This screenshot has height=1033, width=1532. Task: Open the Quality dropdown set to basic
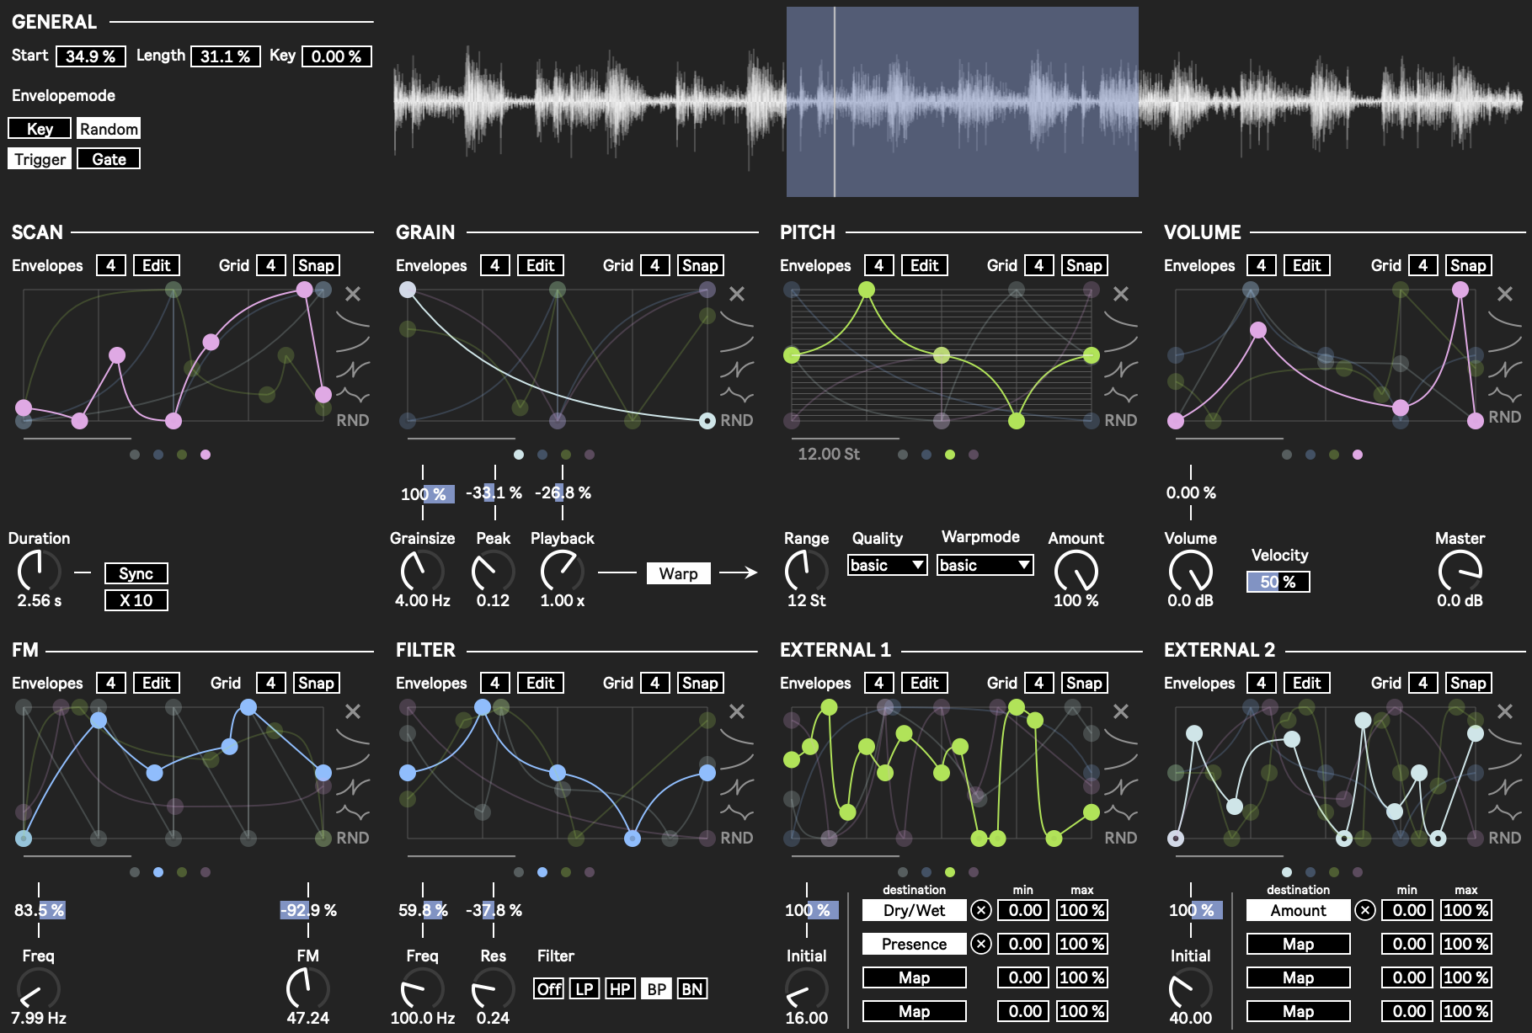(x=887, y=565)
